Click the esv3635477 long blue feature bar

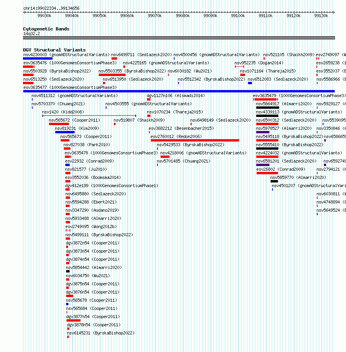pyautogui.click(x=179, y=91)
